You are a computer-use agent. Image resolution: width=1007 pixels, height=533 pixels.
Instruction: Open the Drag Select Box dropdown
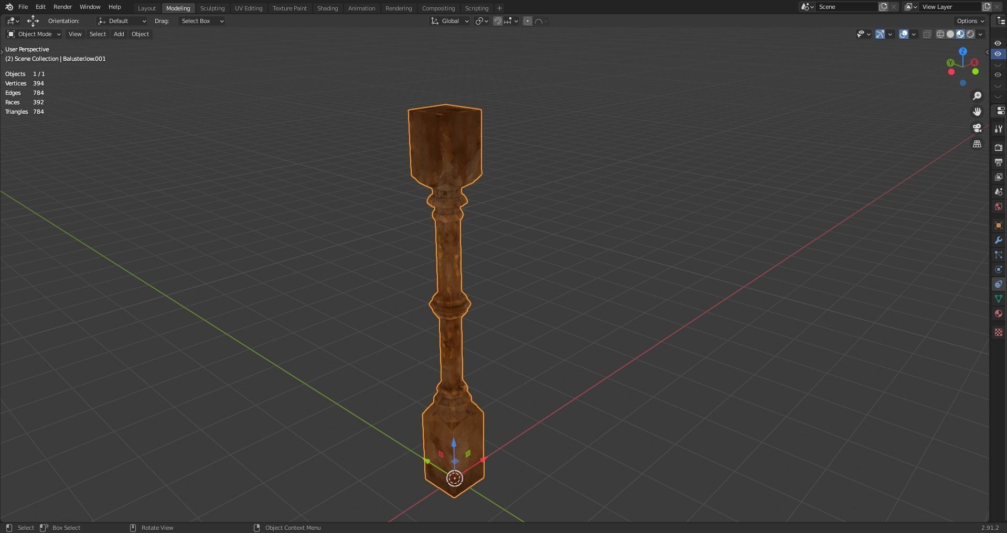click(x=202, y=21)
